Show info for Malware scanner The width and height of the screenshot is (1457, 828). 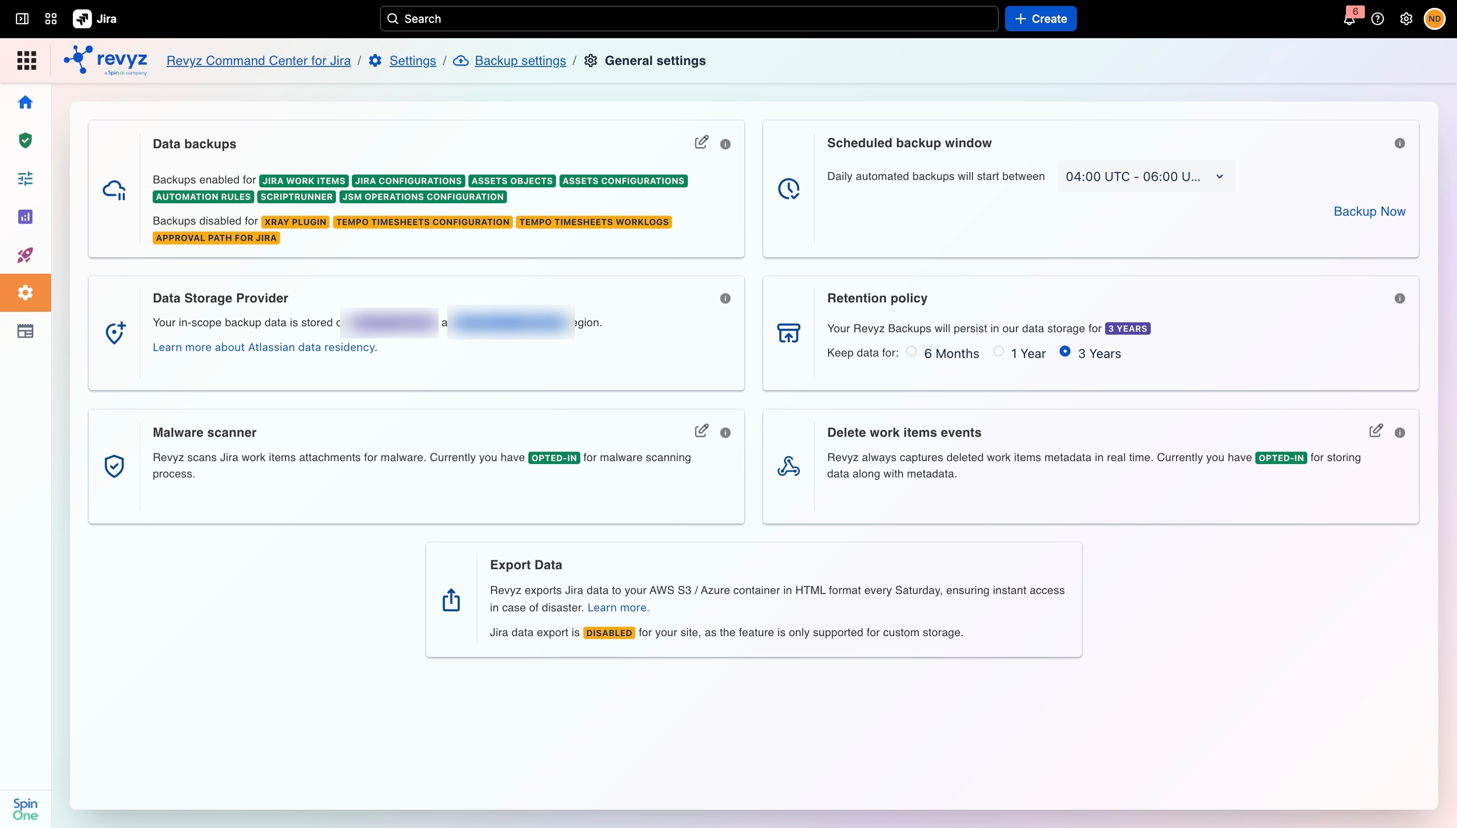(x=725, y=433)
